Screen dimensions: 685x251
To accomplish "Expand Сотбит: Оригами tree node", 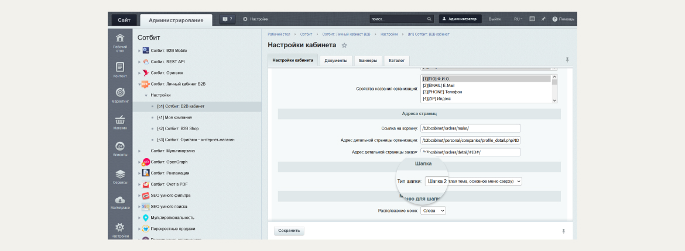I will point(139,73).
